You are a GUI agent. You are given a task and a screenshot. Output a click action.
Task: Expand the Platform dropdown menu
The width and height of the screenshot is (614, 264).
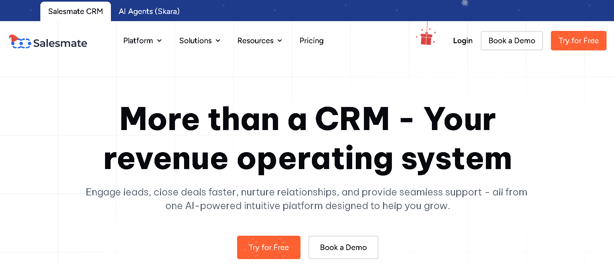(142, 41)
